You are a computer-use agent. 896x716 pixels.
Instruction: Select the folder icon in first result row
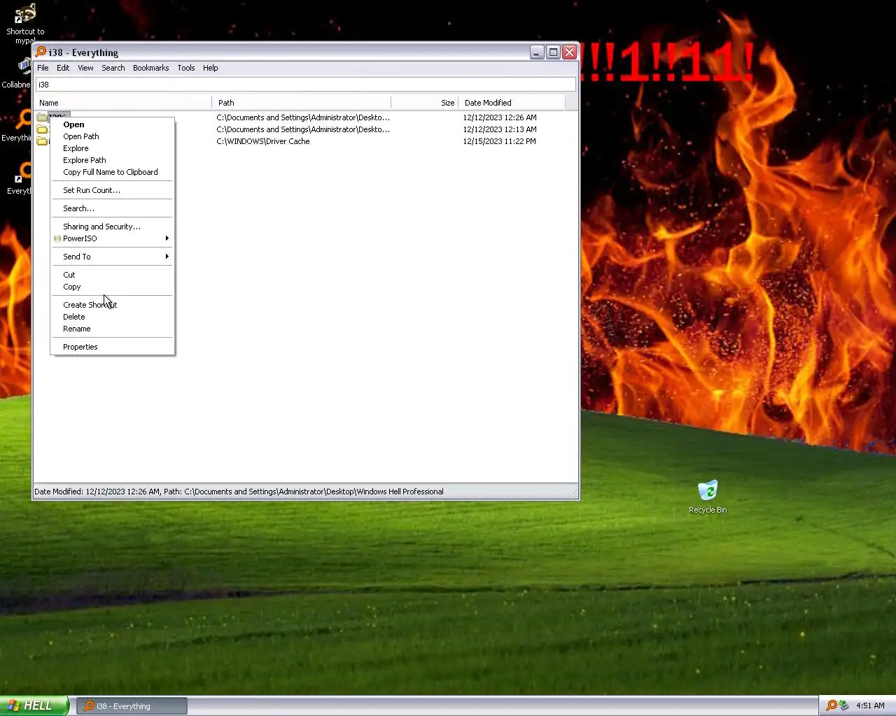[42, 117]
